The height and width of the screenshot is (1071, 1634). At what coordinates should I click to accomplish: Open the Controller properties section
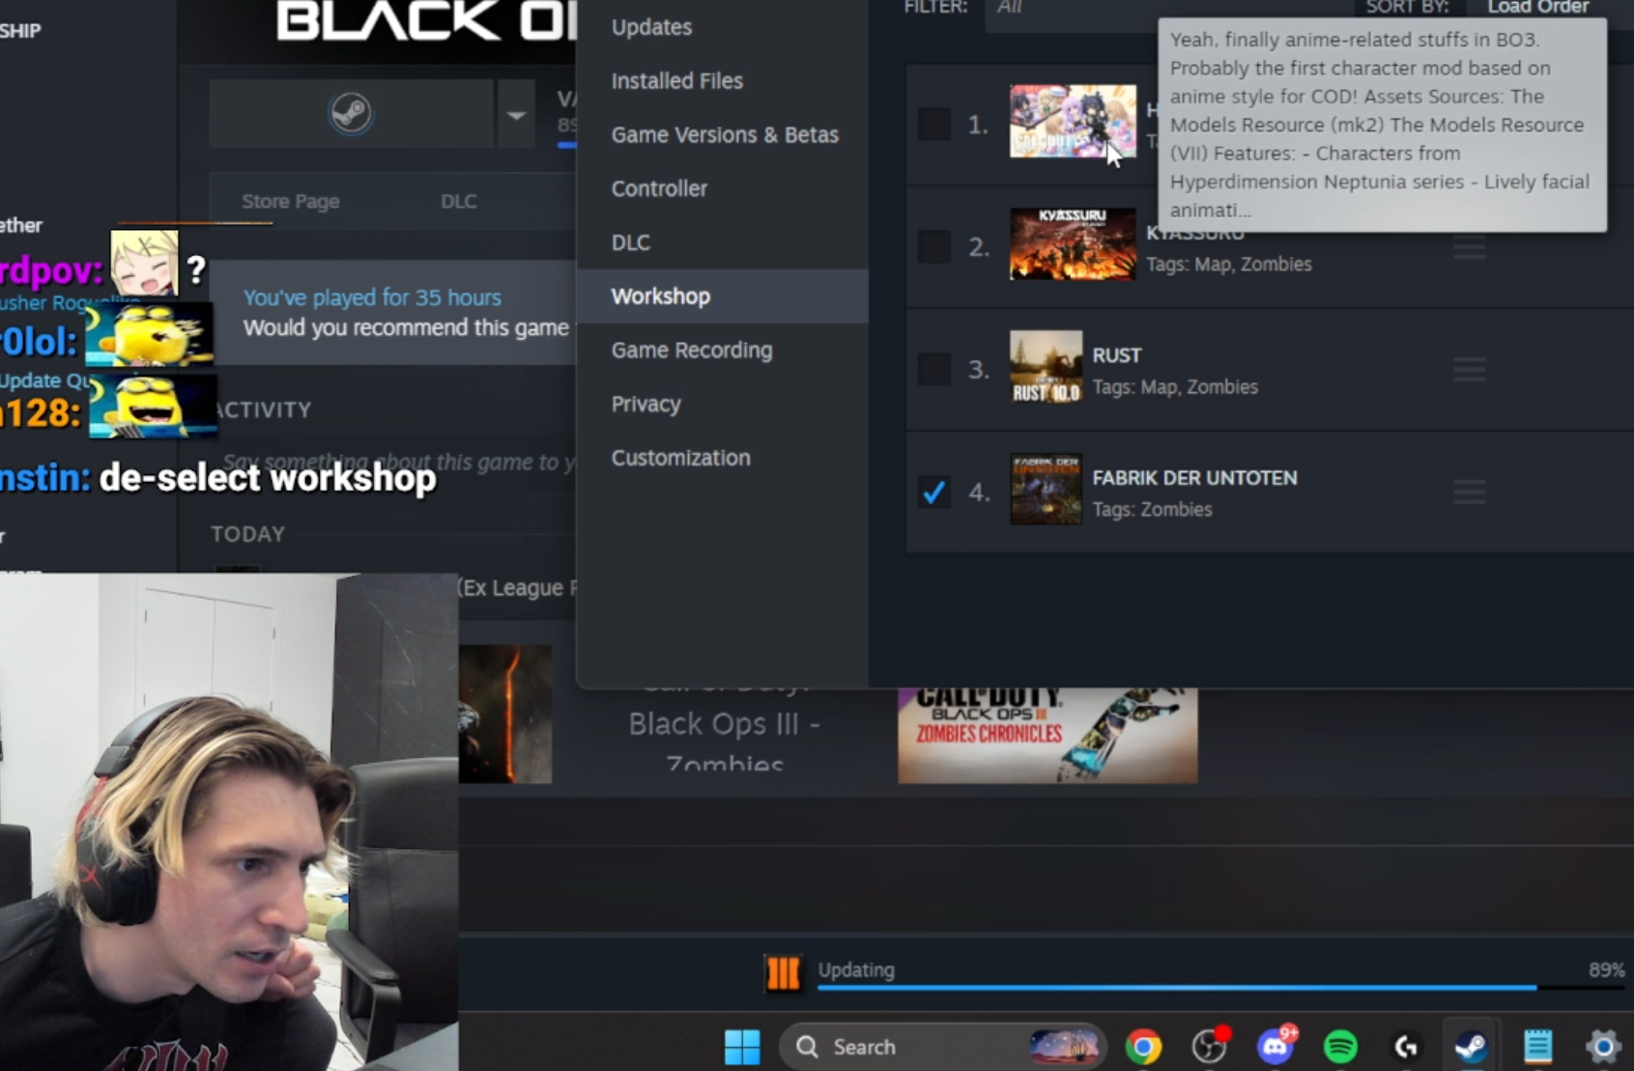[722, 188]
